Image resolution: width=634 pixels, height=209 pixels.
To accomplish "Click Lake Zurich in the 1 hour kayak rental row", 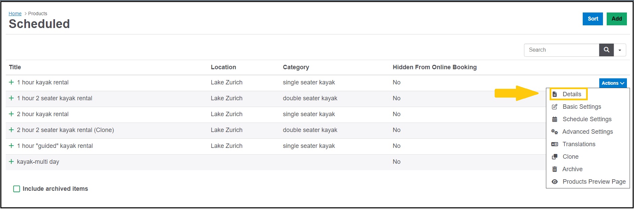I will pyautogui.click(x=227, y=82).
